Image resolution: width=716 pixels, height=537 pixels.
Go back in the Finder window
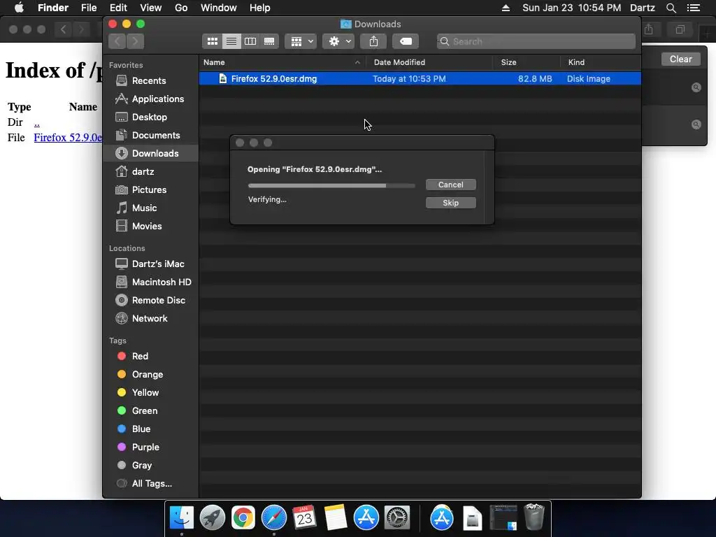(117, 41)
